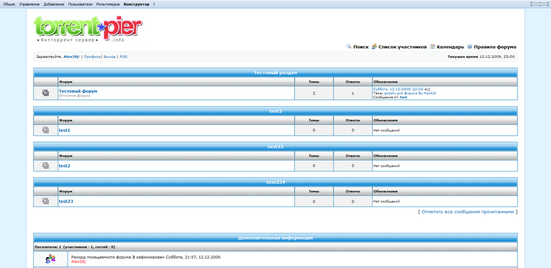
Task: Open the test1 forum link
Action: pyautogui.click(x=65, y=130)
